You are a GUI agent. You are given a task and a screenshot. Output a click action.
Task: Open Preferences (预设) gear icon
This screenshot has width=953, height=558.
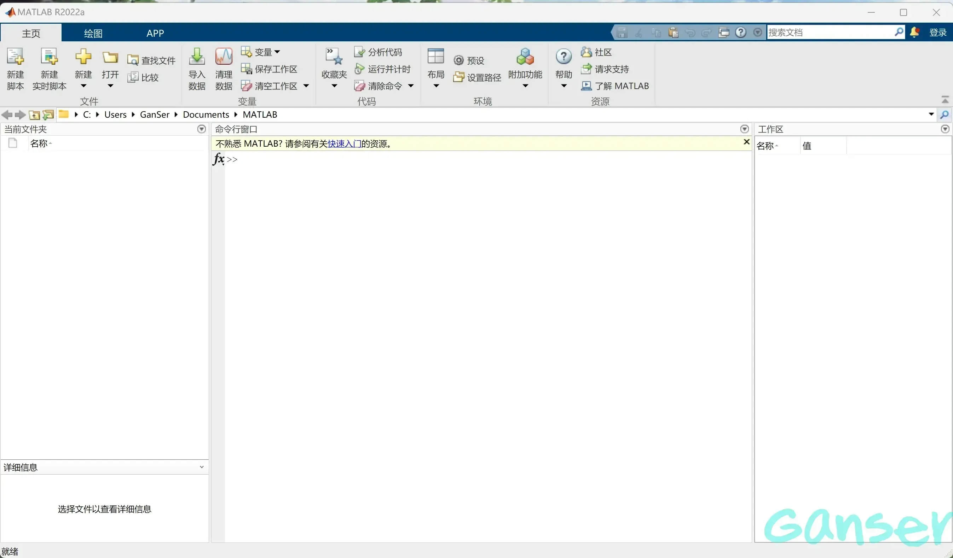click(x=458, y=60)
